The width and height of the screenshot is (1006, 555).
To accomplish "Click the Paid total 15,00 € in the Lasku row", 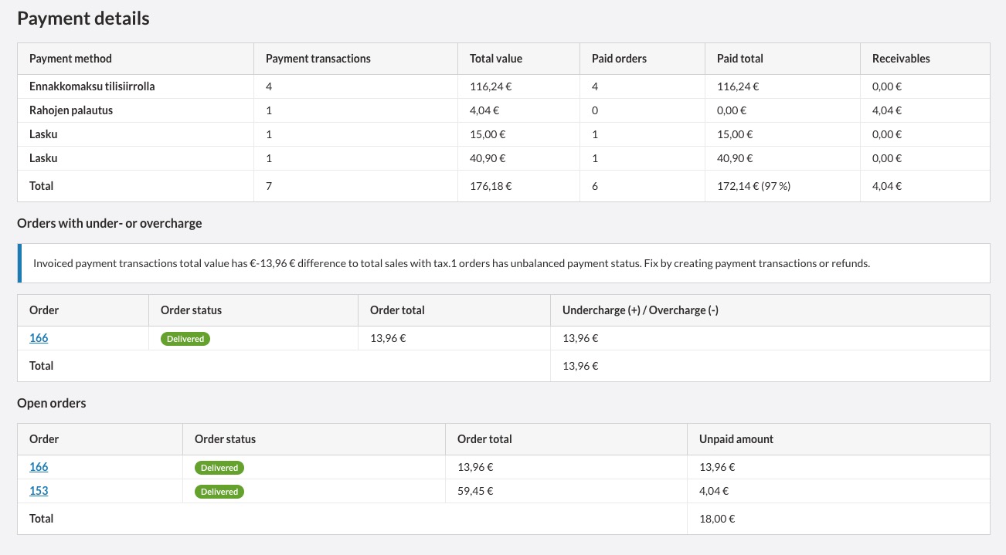I will (735, 135).
